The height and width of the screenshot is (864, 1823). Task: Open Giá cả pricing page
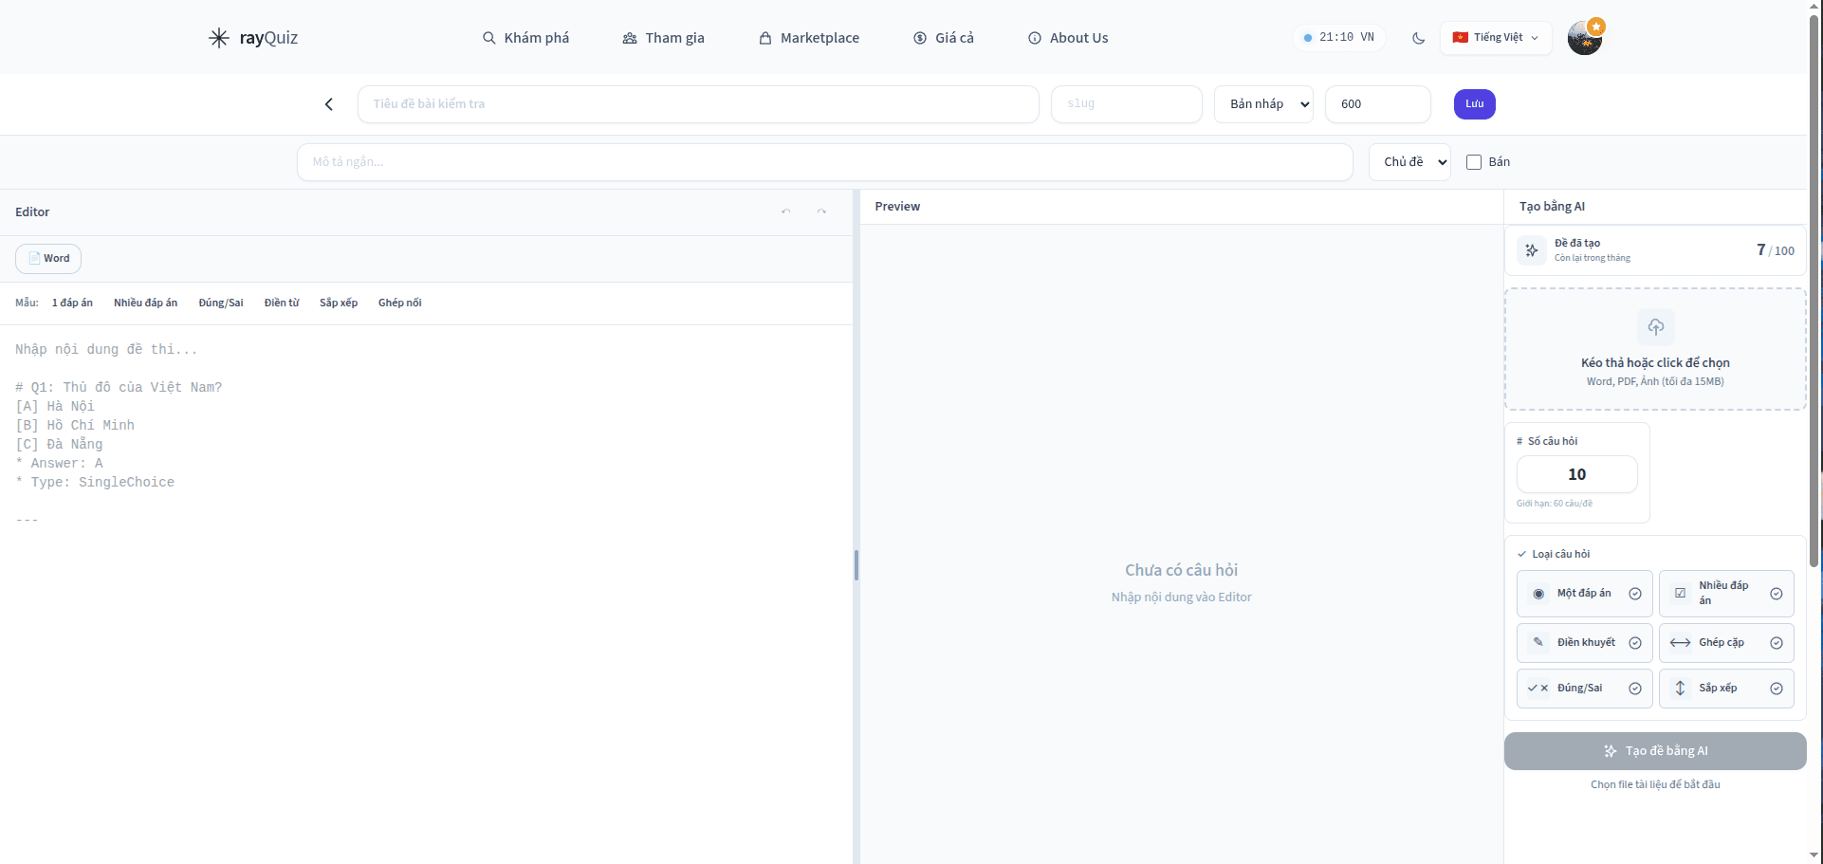pyautogui.click(x=943, y=38)
